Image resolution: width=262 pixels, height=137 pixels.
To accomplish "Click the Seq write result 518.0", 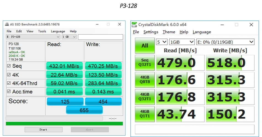I will click(230, 63).
